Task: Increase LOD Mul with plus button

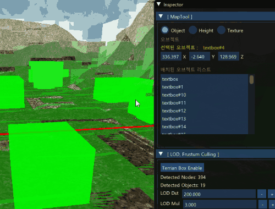Action: tap(272, 204)
